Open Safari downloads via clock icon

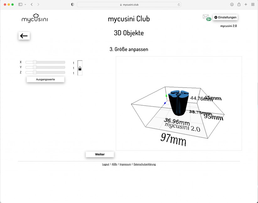click(x=231, y=4)
